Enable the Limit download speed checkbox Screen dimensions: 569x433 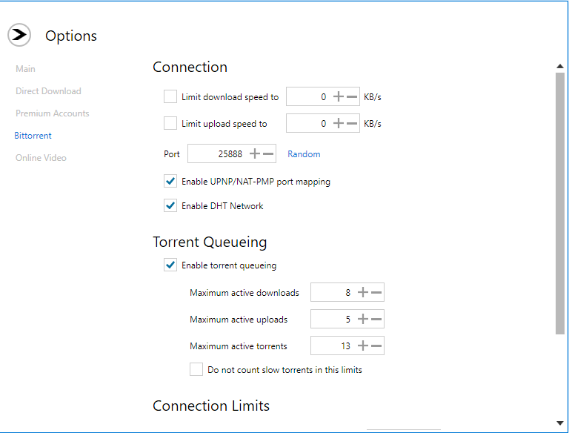coord(170,96)
